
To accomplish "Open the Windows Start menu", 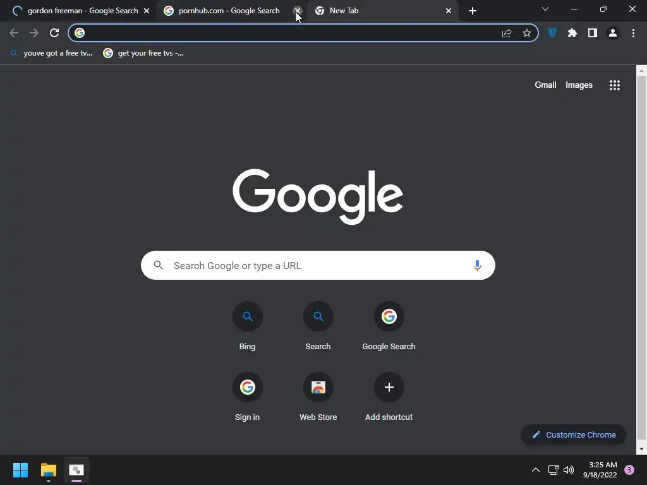I will [x=20, y=470].
